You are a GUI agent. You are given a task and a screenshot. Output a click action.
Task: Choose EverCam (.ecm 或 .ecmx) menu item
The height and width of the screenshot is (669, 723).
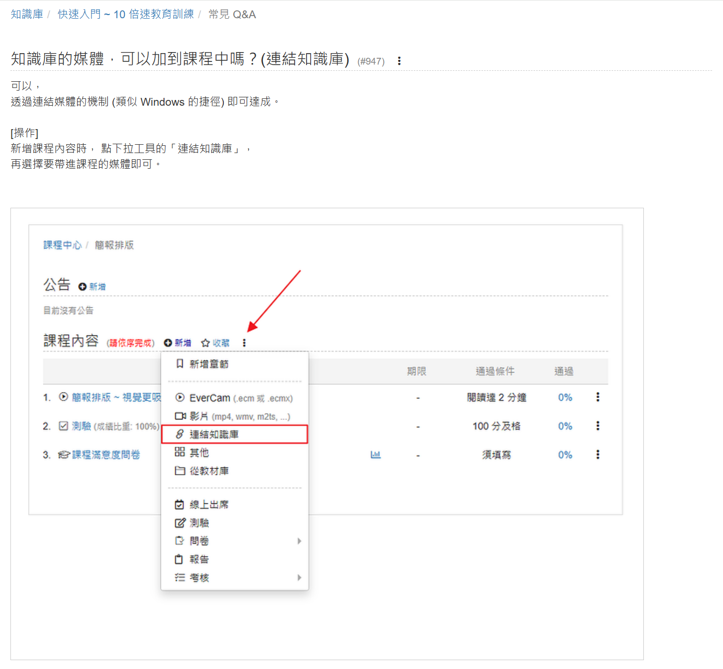(234, 398)
